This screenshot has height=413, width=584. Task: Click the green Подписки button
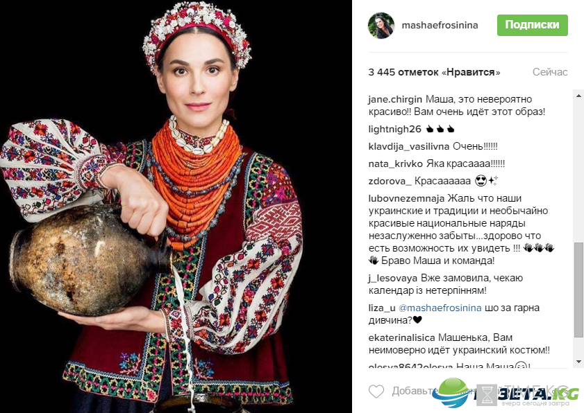[x=532, y=25]
